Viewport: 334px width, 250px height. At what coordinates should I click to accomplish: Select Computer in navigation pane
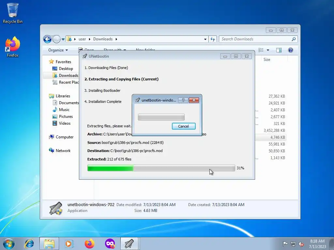tap(65, 137)
